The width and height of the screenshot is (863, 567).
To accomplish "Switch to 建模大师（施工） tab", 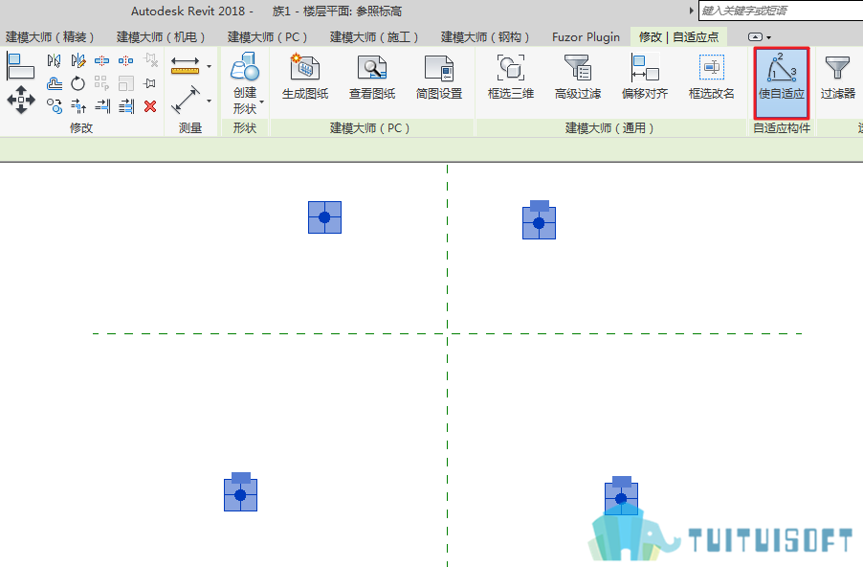I will (374, 37).
